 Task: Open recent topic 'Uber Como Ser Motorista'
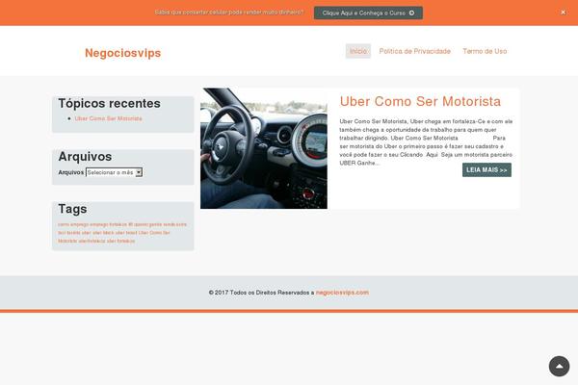(108, 118)
